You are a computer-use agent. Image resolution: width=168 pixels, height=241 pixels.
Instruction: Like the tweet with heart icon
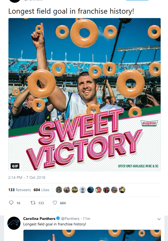[55, 203]
